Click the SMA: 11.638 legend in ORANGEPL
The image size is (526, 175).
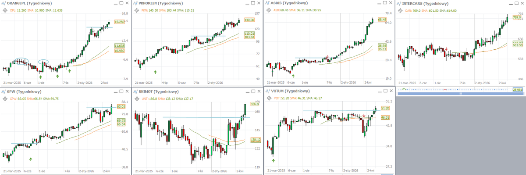54,10
